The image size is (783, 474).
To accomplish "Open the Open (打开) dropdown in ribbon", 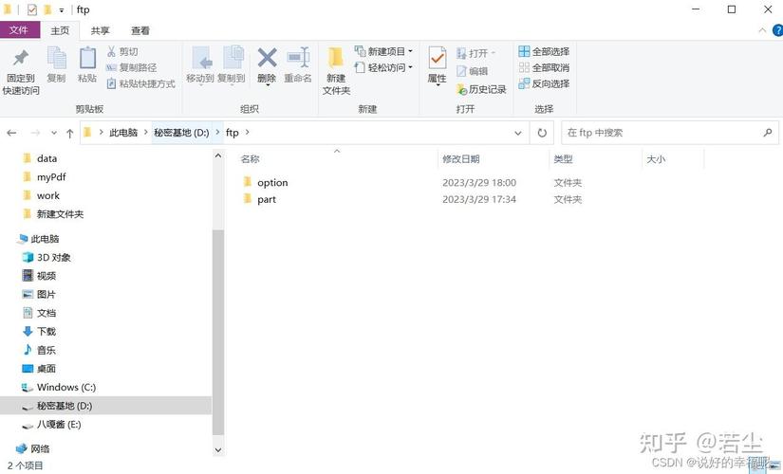I will [475, 53].
